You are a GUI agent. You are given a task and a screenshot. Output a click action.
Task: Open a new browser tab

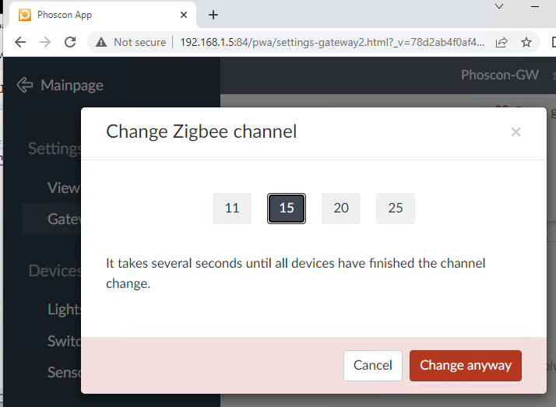(x=213, y=15)
